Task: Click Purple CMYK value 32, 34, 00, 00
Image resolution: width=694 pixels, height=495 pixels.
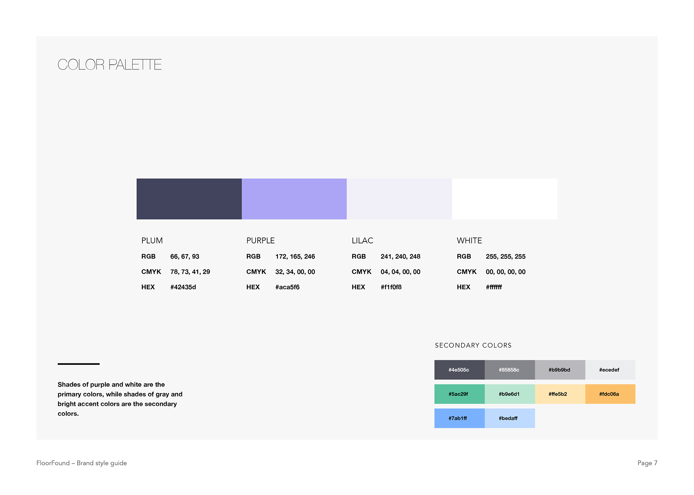Action: (x=295, y=272)
